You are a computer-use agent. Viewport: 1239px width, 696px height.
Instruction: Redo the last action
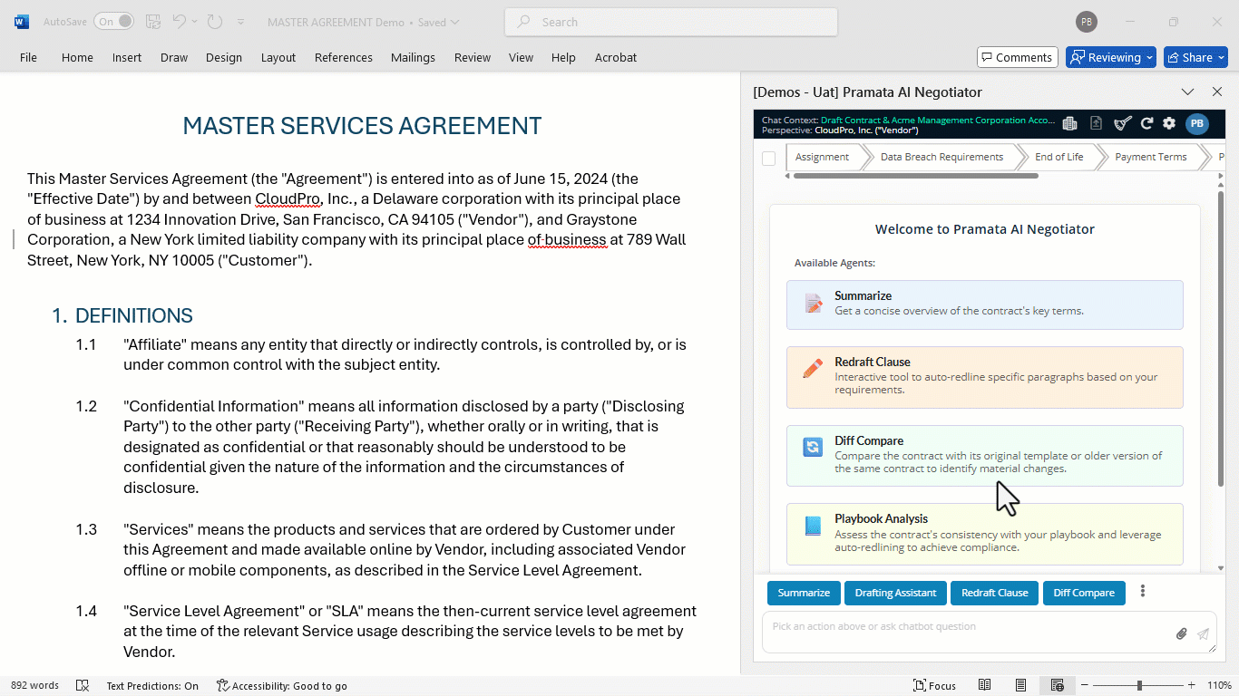tap(214, 22)
